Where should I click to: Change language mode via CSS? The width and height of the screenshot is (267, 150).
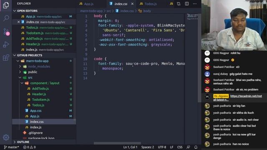180,147
